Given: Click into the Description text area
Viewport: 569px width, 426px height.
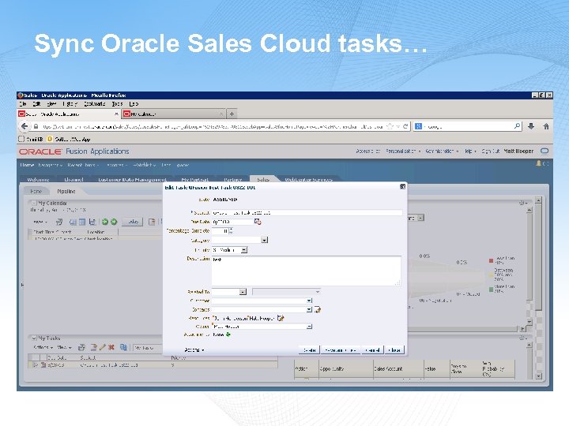Looking at the screenshot, I should click(x=307, y=271).
